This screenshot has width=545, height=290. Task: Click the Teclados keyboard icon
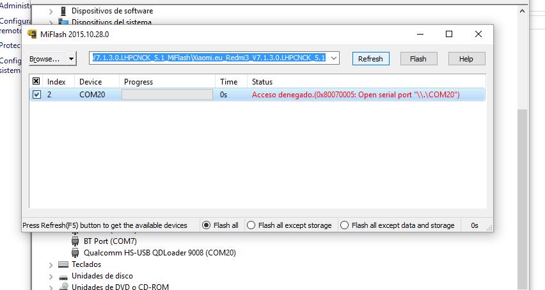pyautogui.click(x=63, y=264)
